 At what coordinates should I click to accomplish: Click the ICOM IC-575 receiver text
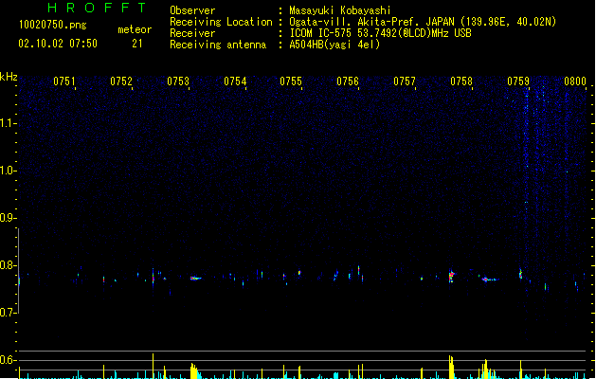381,33
